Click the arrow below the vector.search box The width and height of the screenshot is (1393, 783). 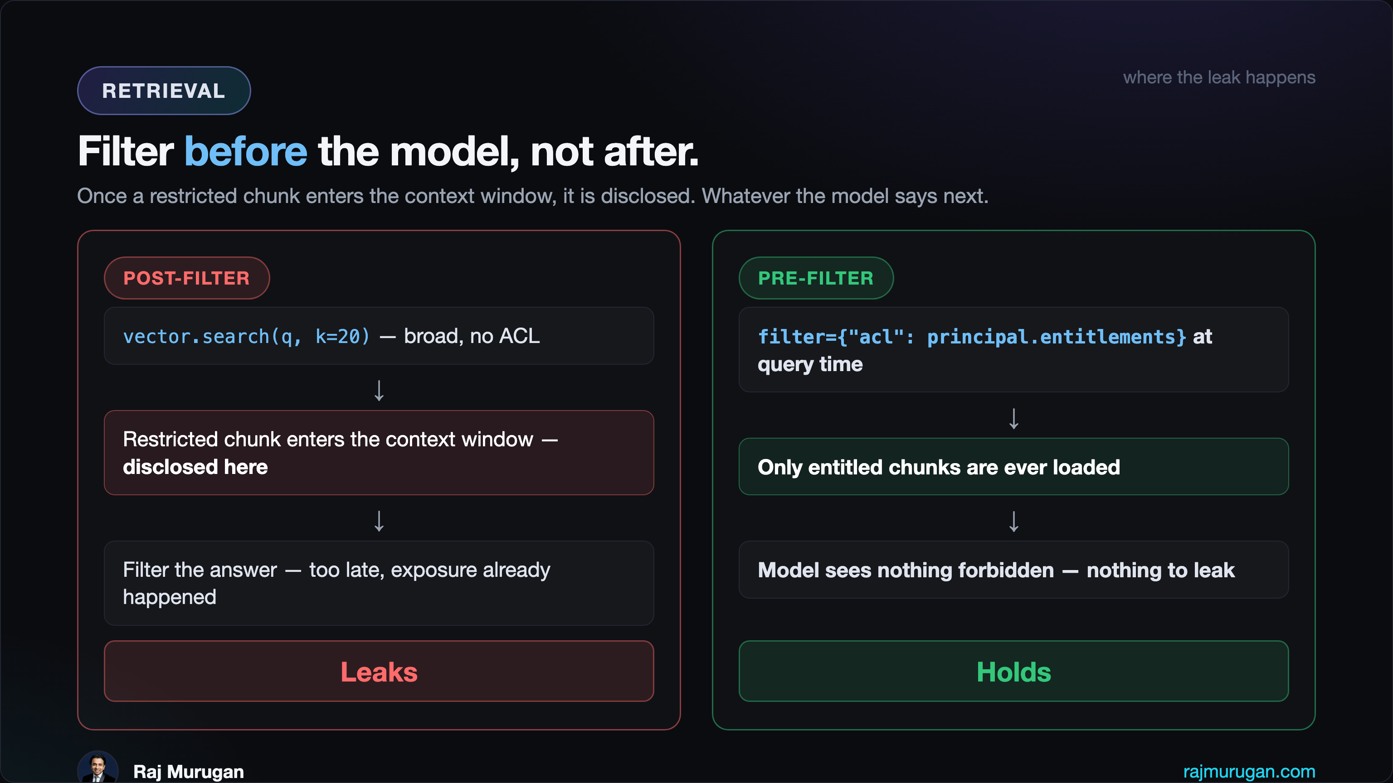pyautogui.click(x=379, y=390)
